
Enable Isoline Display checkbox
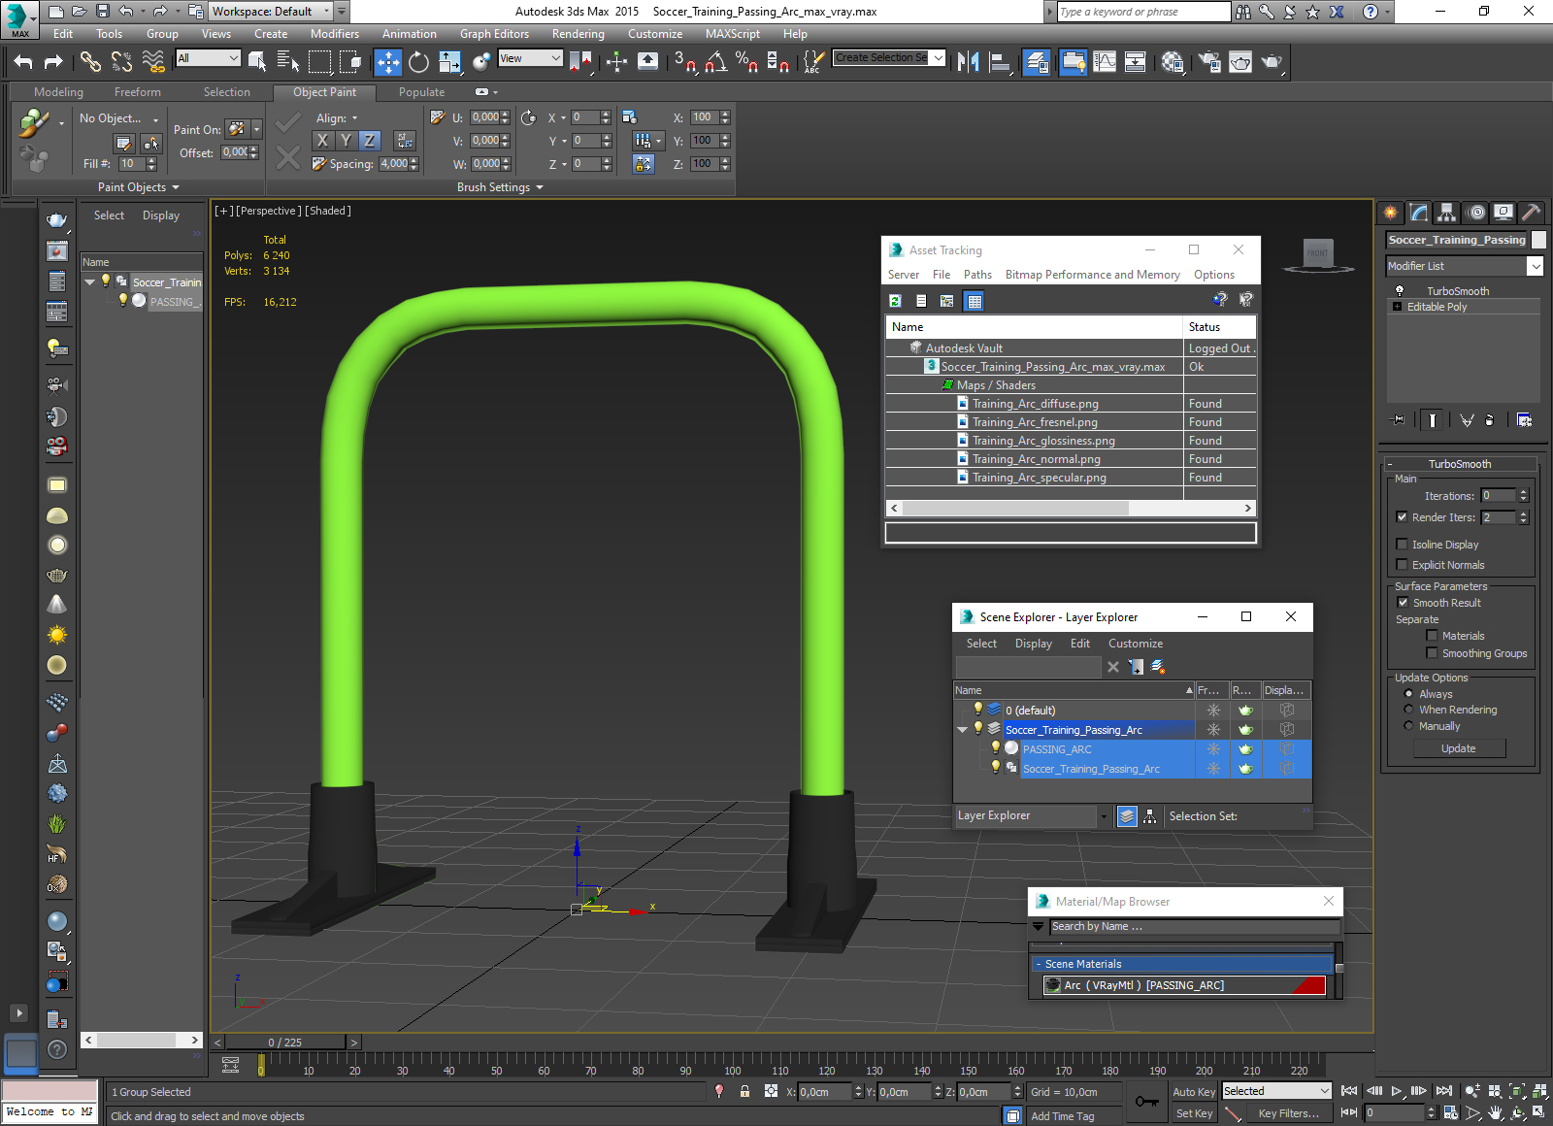coord(1402,545)
